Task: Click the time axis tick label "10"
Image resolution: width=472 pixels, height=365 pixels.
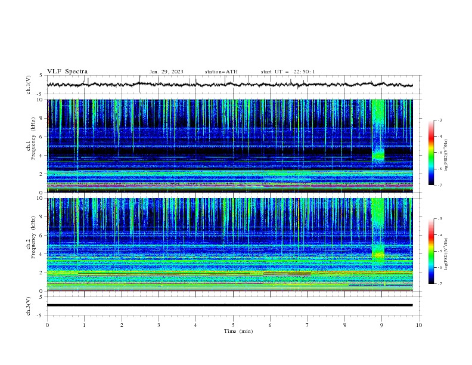Action: coord(419,325)
